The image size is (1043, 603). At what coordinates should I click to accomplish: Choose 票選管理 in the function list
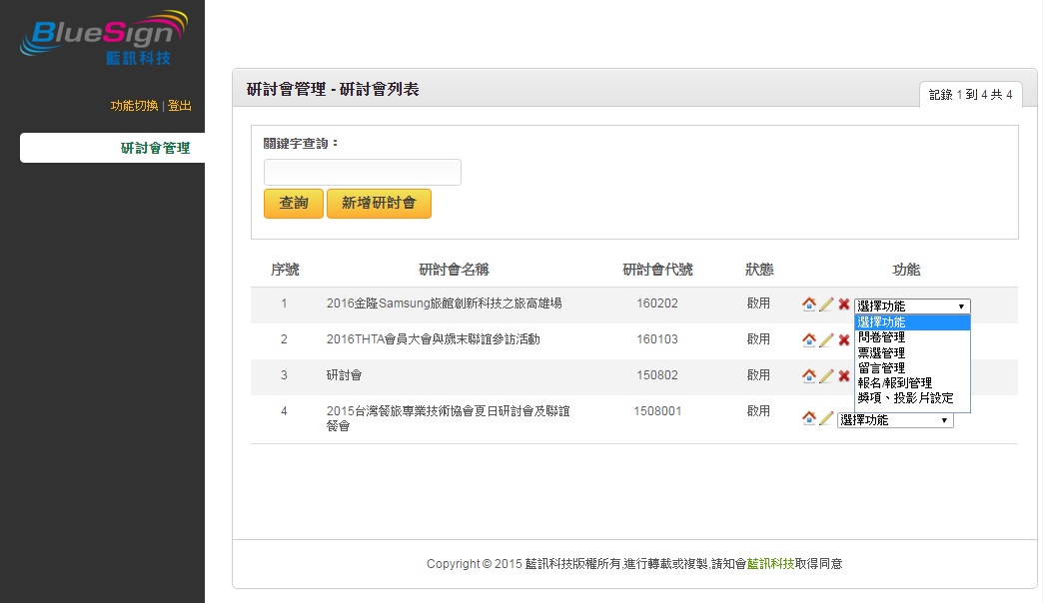[912, 353]
